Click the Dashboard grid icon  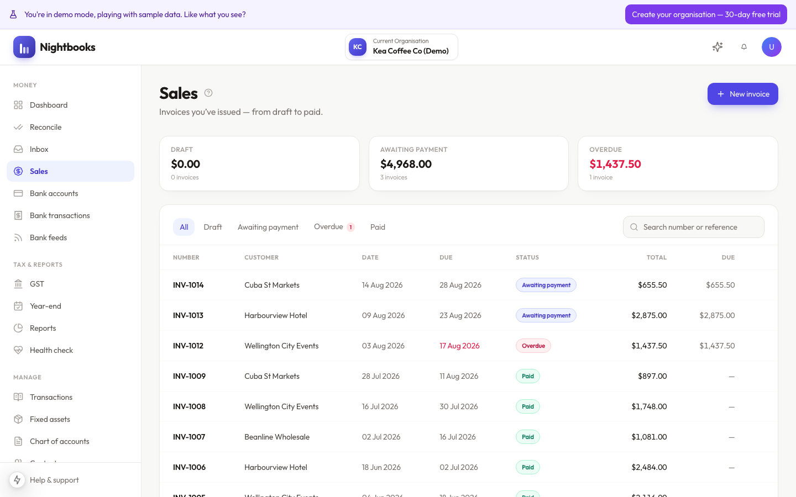[x=18, y=105]
